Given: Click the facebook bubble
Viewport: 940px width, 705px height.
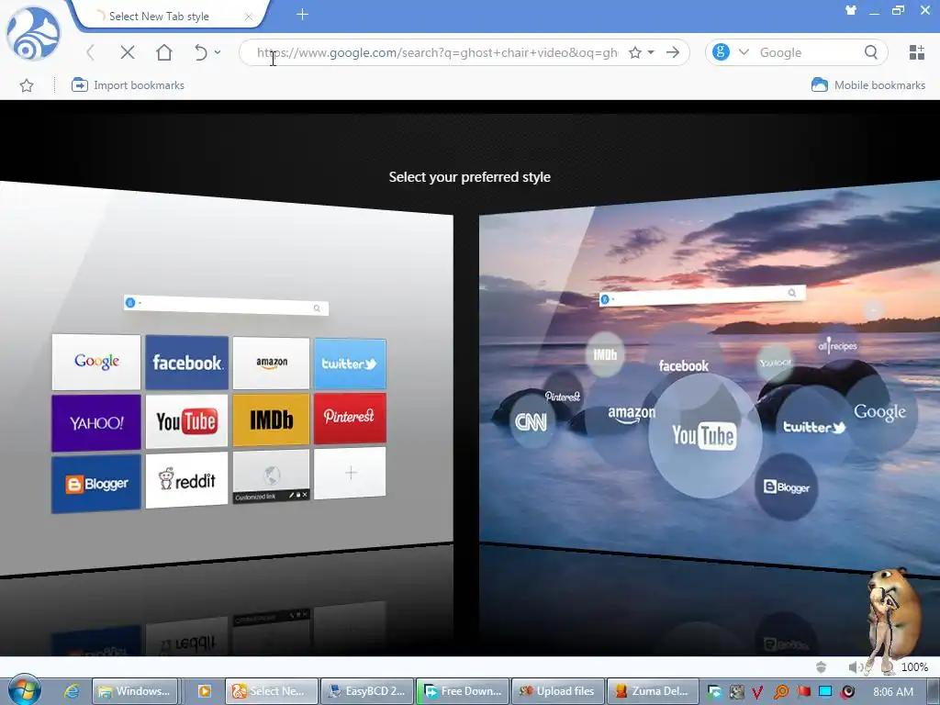Looking at the screenshot, I should (683, 365).
